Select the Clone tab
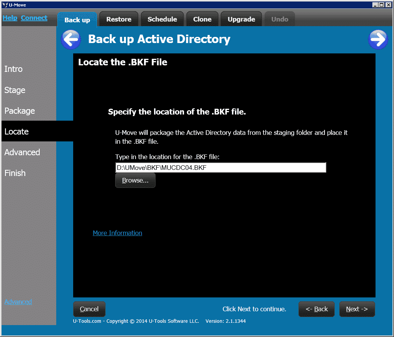This screenshot has height=337, width=394. click(x=202, y=19)
